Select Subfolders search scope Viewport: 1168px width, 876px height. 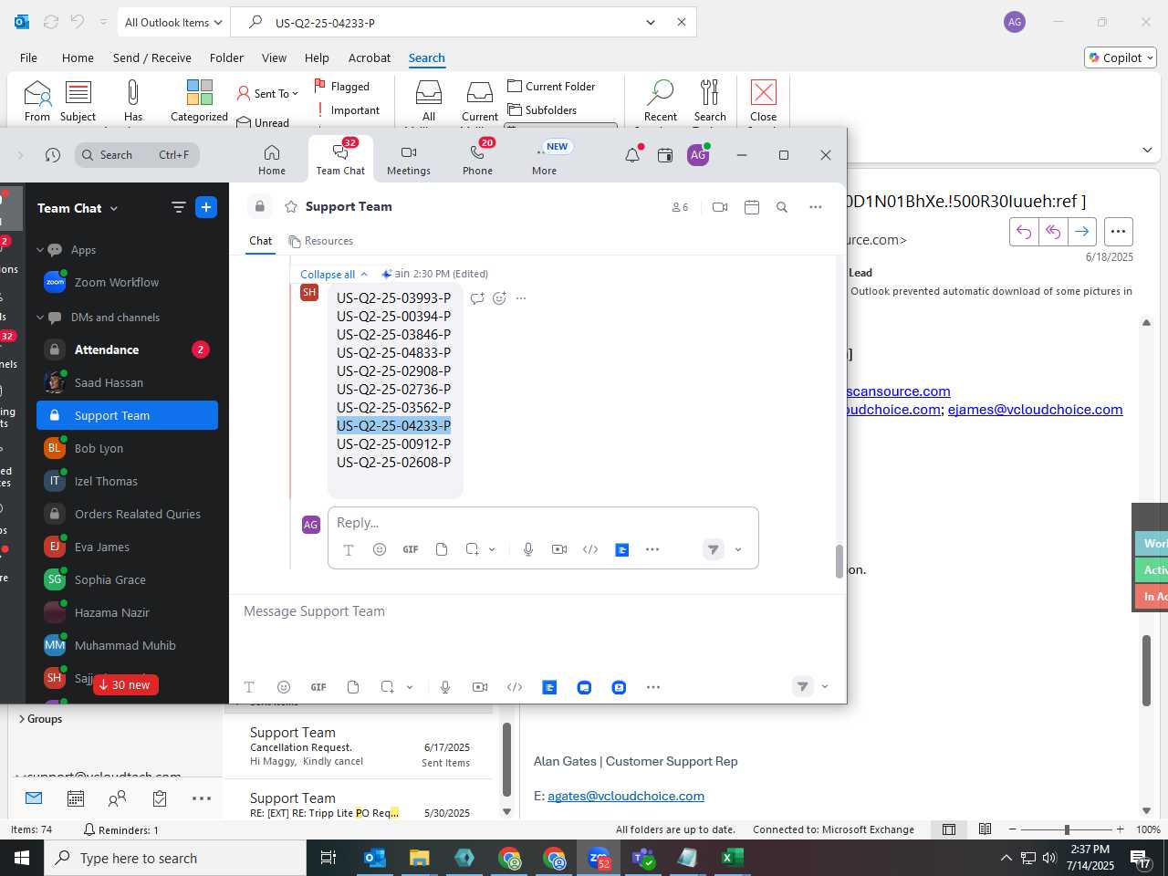click(542, 110)
